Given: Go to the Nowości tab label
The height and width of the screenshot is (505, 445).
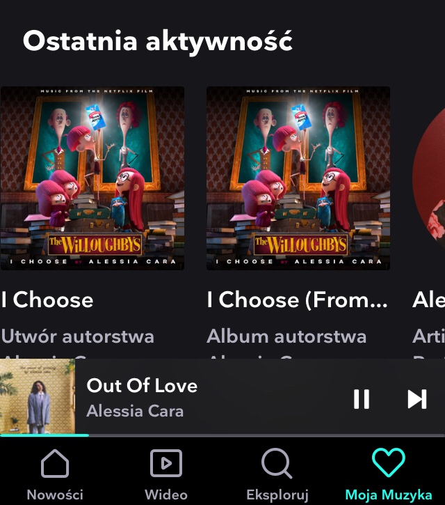Looking at the screenshot, I should [55, 495].
